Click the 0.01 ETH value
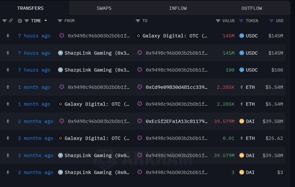The image size is (295, 187). pyautogui.click(x=228, y=138)
